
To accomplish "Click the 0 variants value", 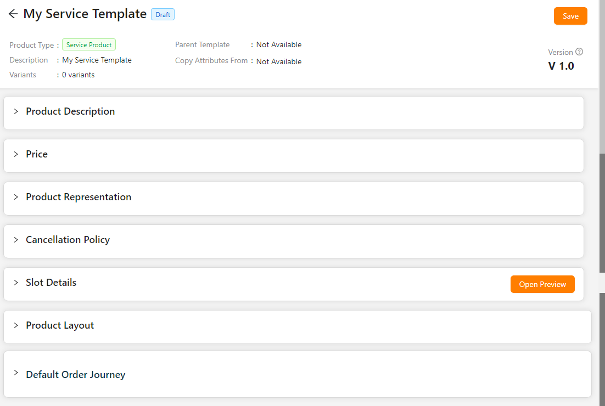I will click(78, 75).
